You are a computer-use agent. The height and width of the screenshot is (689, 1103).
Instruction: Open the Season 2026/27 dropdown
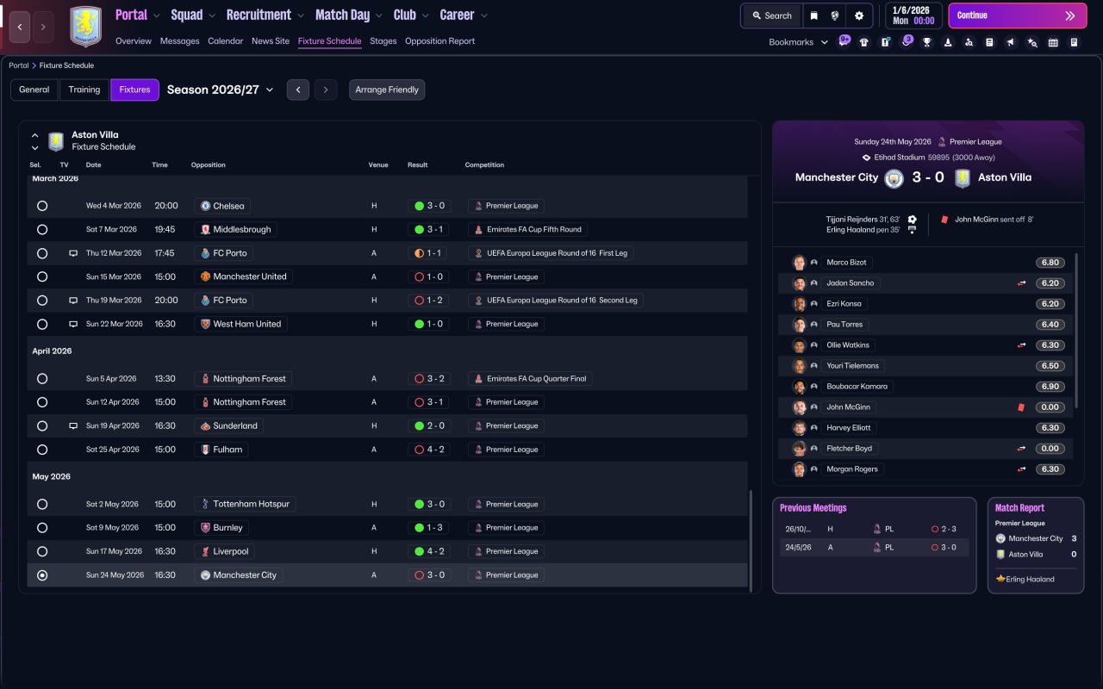point(220,90)
